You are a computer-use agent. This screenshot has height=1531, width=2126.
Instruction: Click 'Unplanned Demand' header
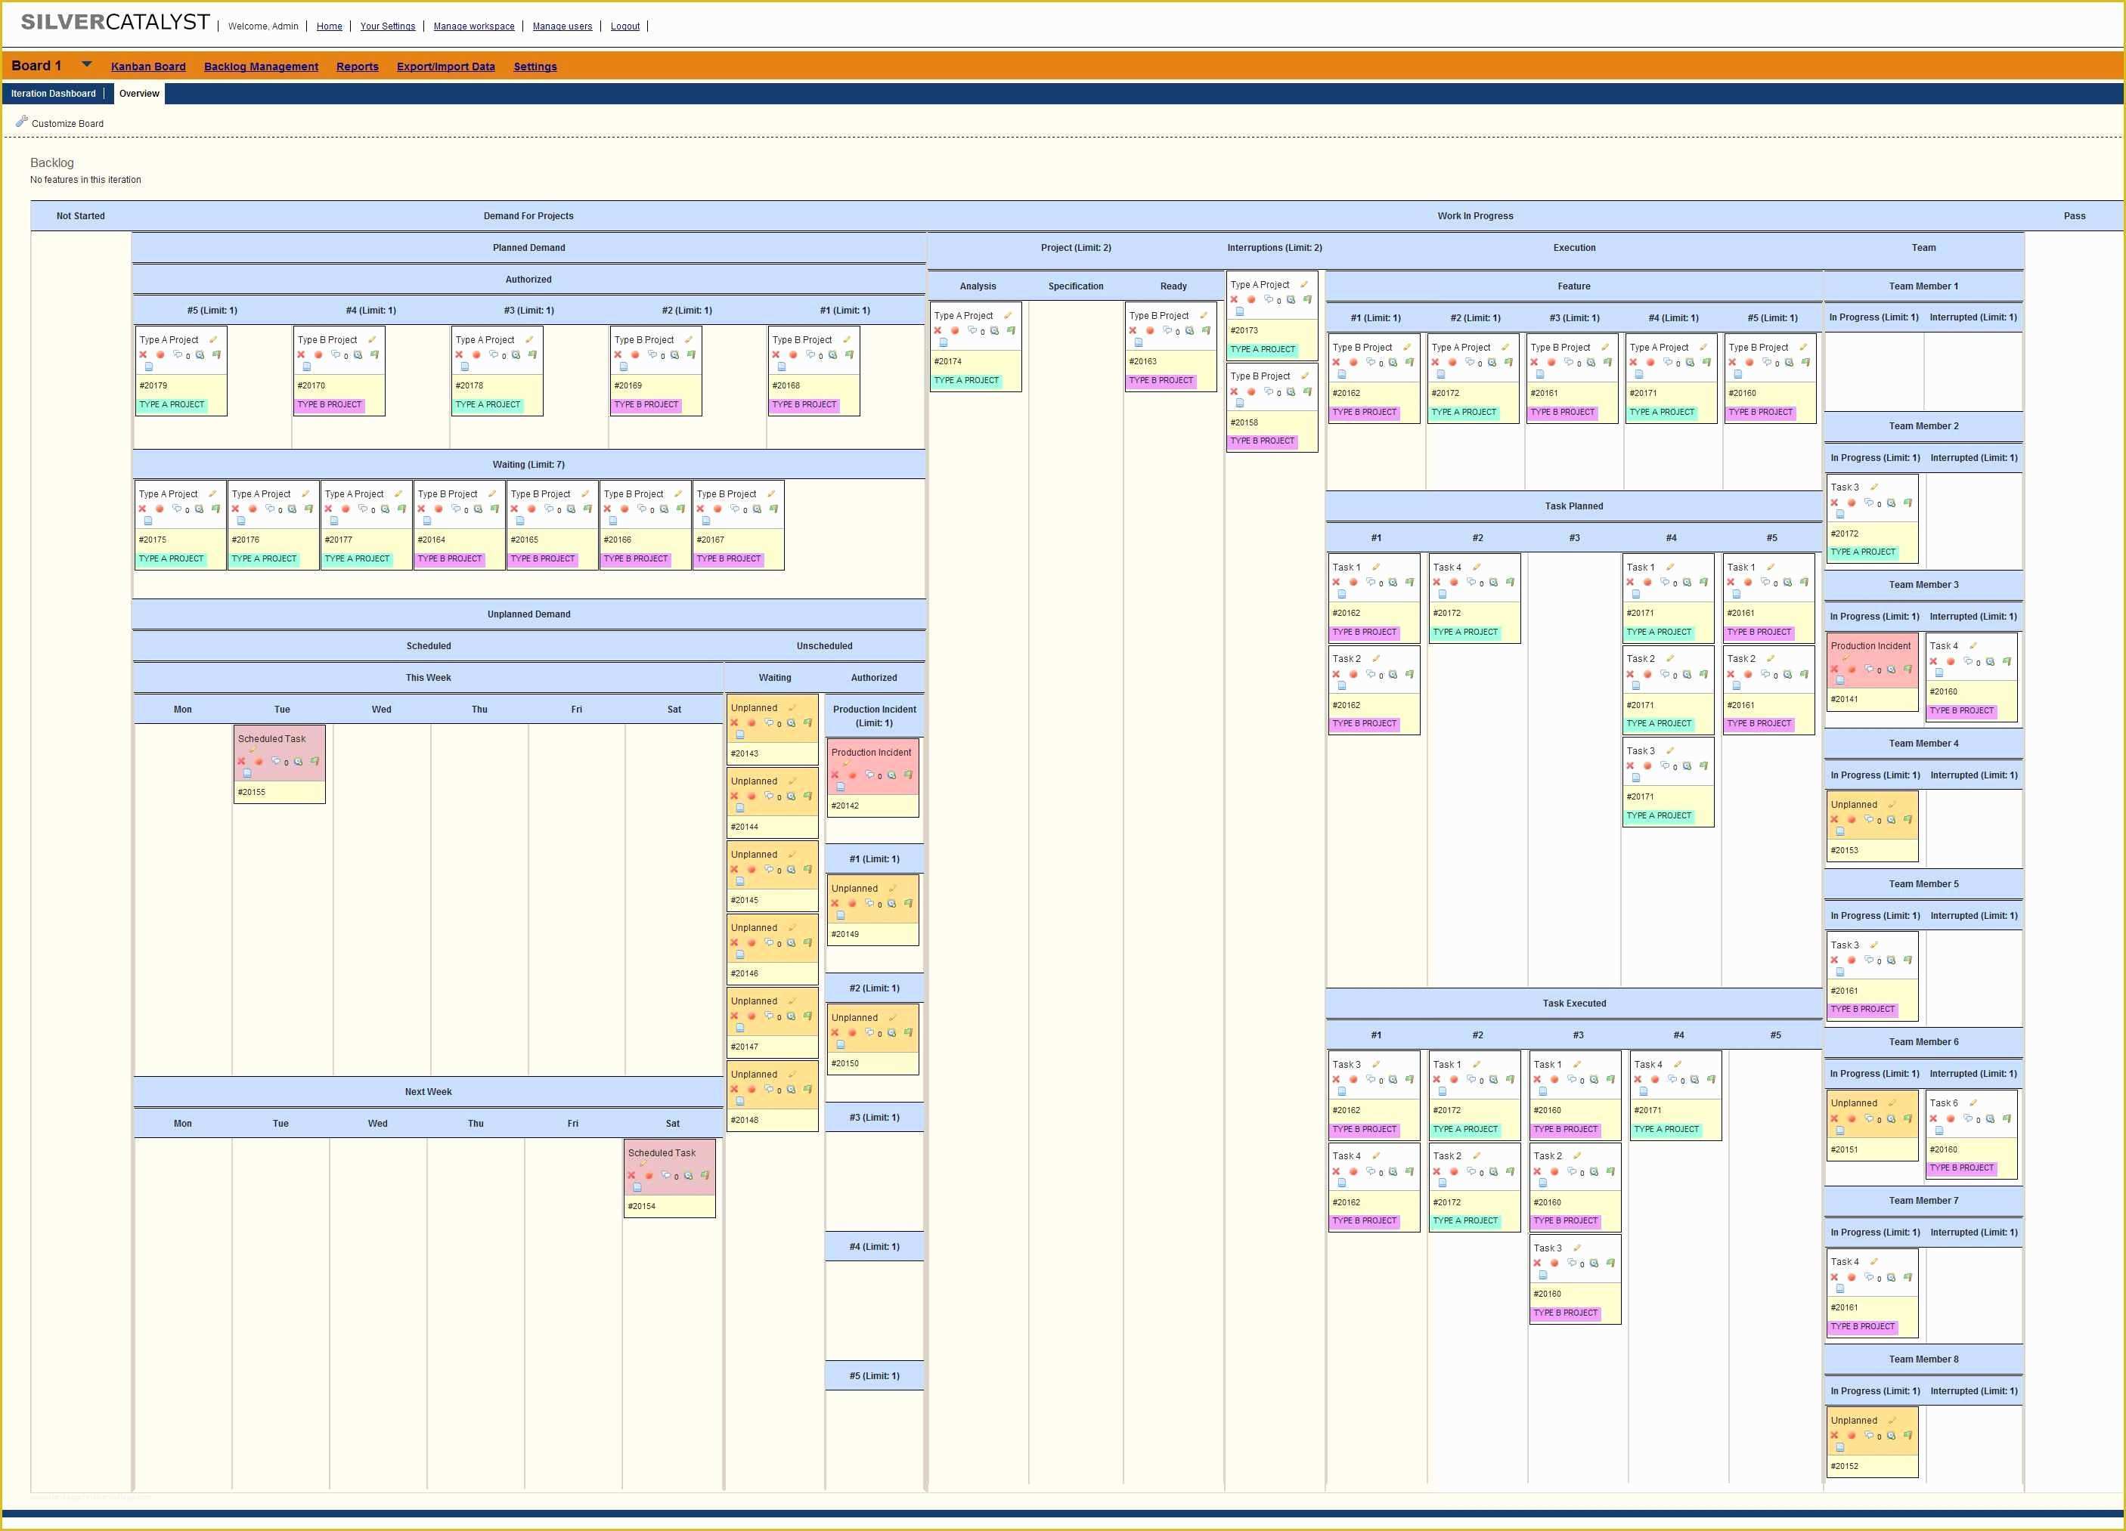pyautogui.click(x=528, y=614)
